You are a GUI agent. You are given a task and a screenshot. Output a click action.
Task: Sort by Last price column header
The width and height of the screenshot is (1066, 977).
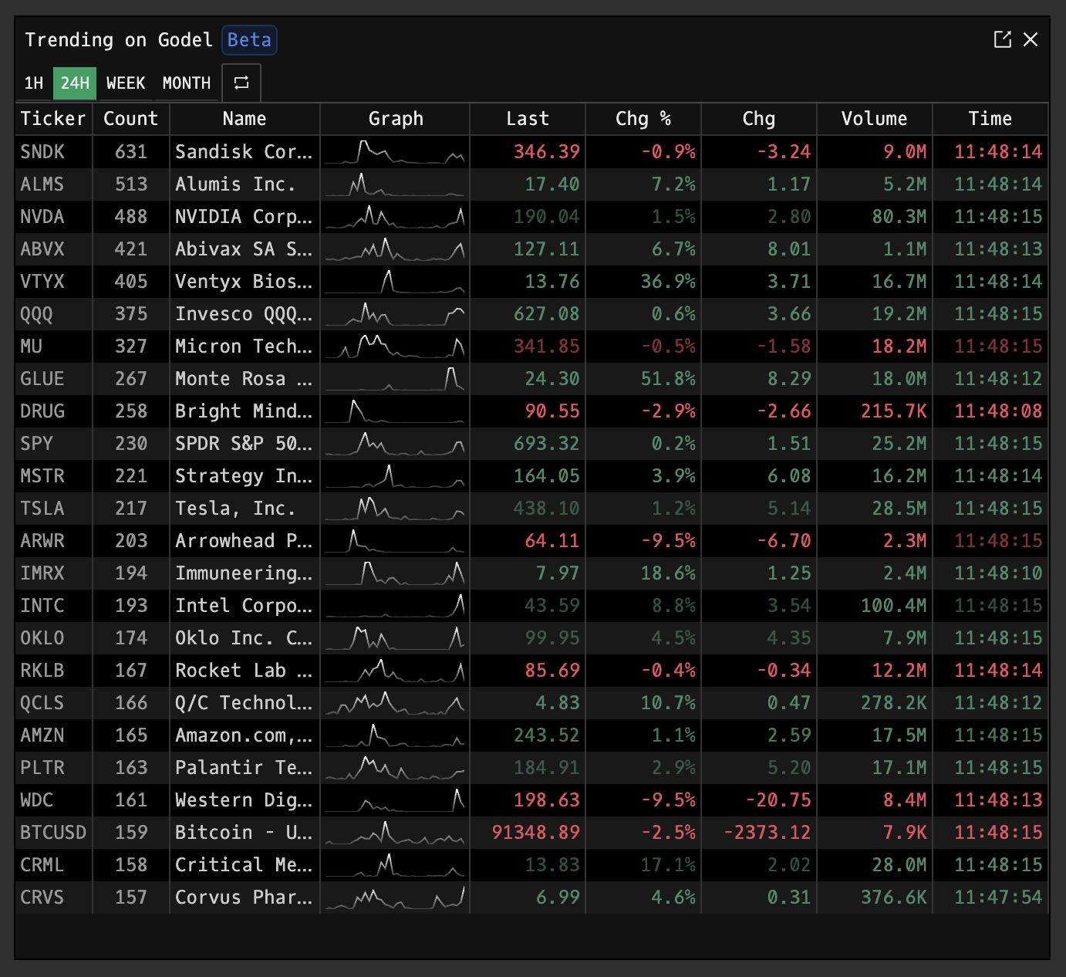[x=528, y=119]
